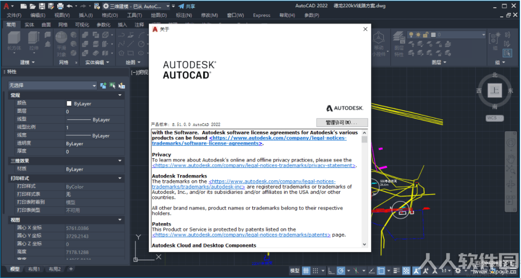Toggle object snap tracking angle icon
Screen dimensions: 521x278
pos(371,271)
